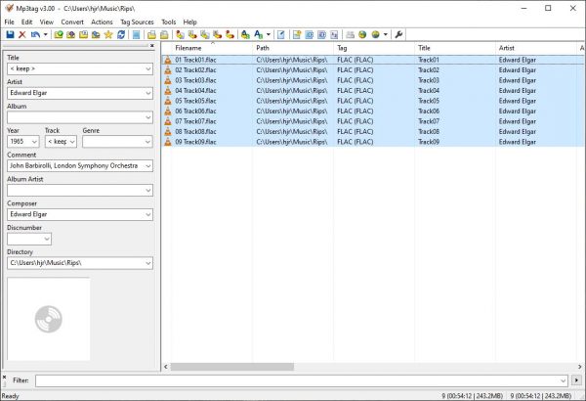Expand the Track field dropdown

pos(72,142)
